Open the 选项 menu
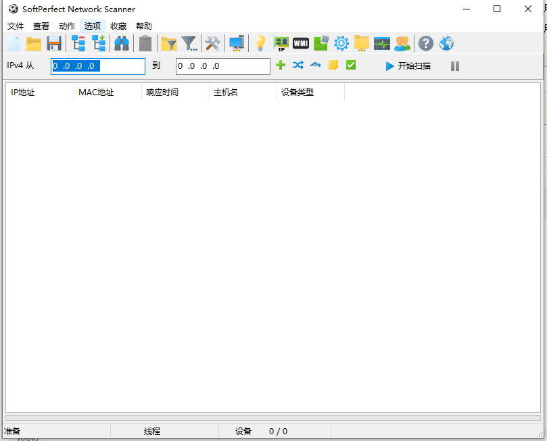Viewport: 547px width, 441px height. [x=93, y=26]
